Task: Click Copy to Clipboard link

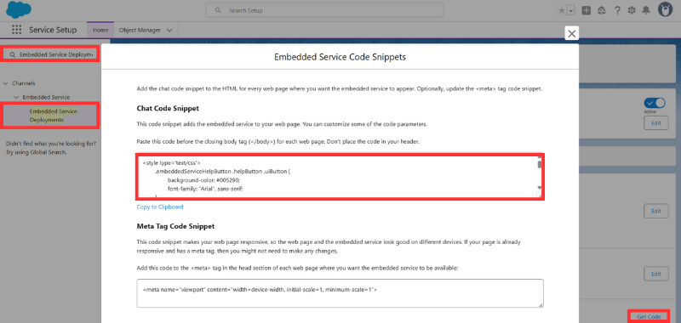Action: tap(160, 207)
